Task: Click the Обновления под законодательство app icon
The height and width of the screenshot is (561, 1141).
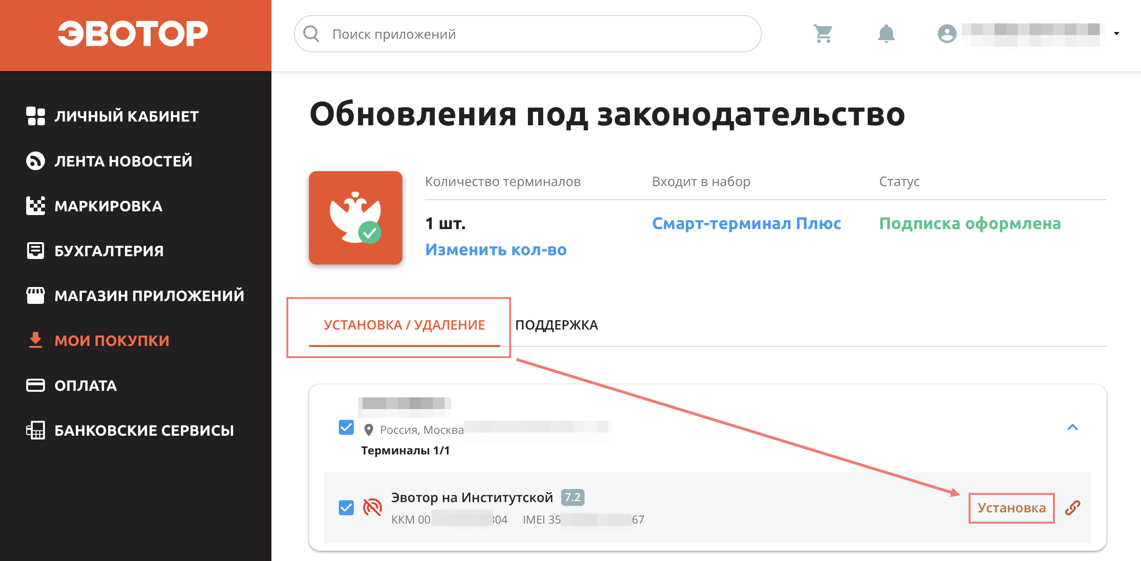Action: click(x=356, y=218)
